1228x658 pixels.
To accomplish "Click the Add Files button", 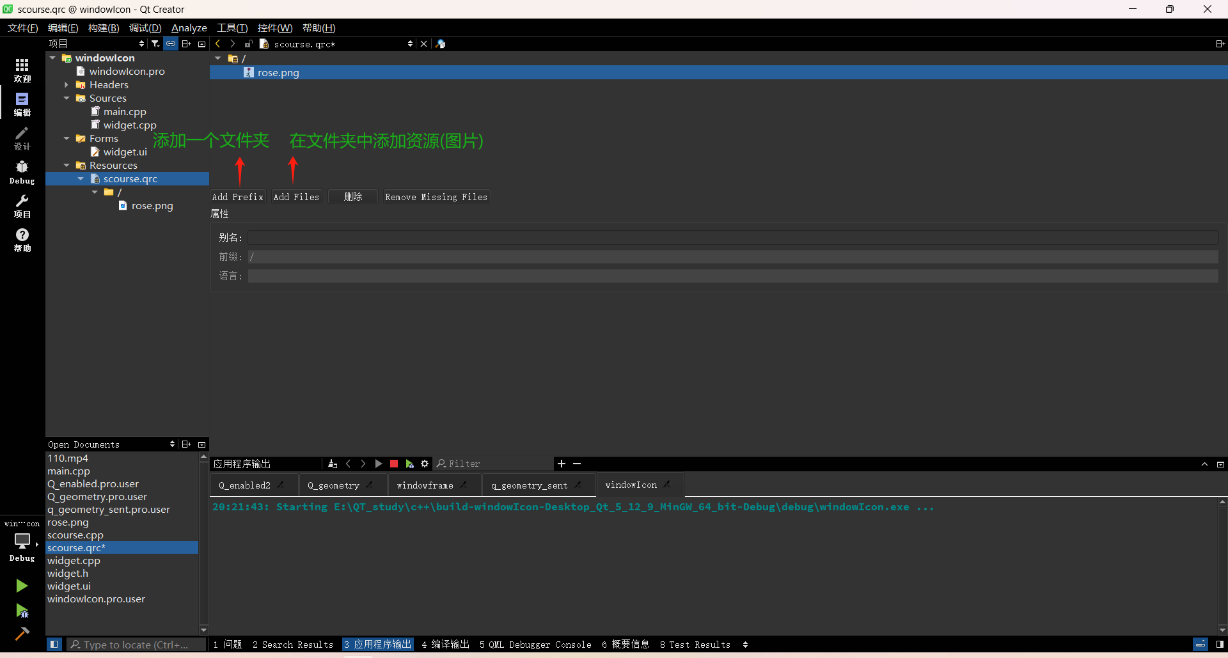I will click(x=296, y=197).
